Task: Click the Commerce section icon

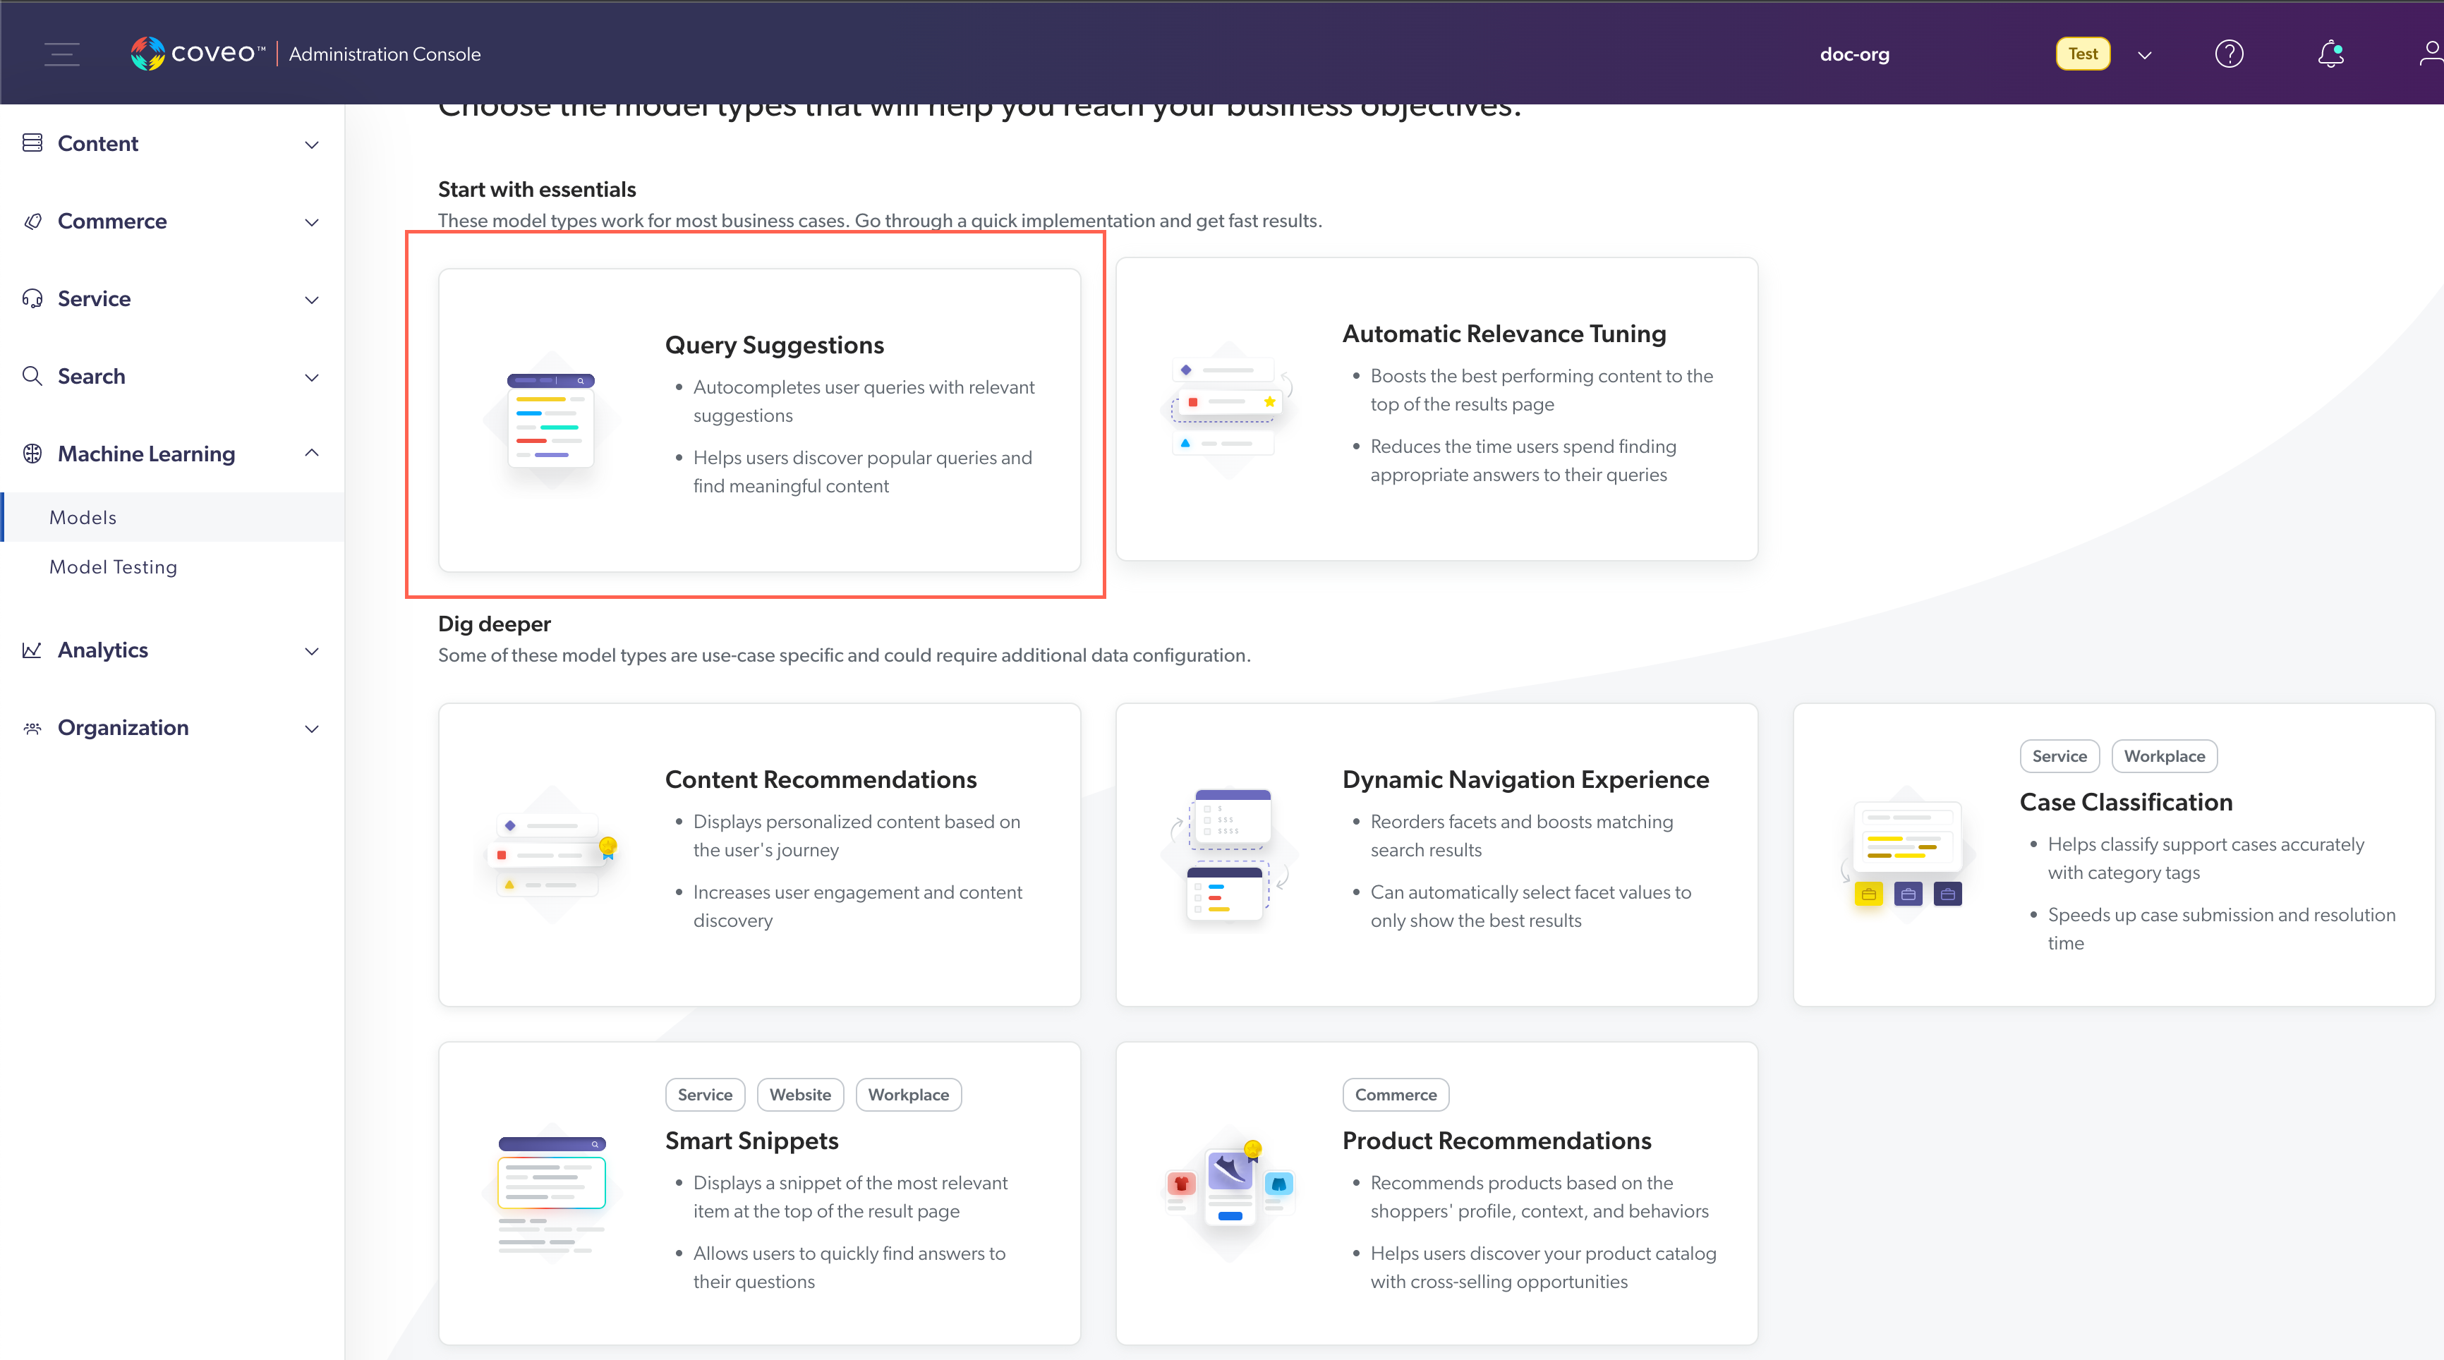Action: [32, 221]
